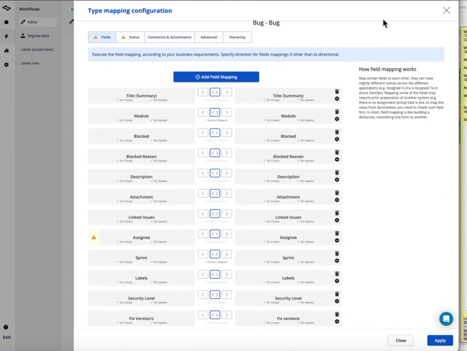
Task: Delete the Assignee field mapping
Action: tap(337, 233)
